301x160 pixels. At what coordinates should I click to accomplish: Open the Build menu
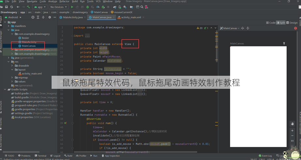(75, 1)
